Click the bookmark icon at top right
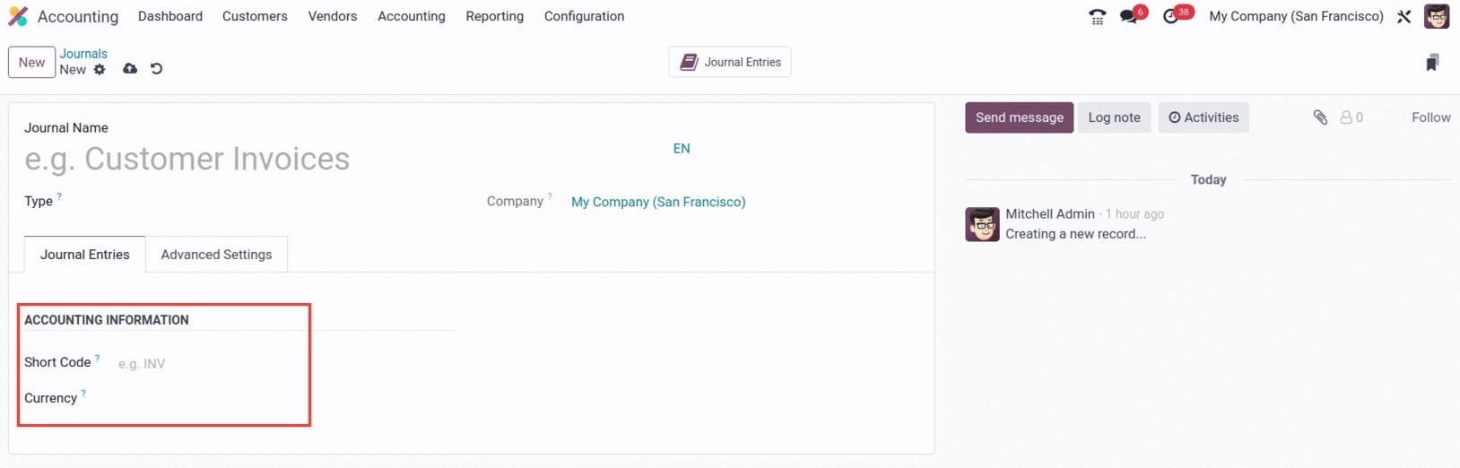 [1432, 62]
